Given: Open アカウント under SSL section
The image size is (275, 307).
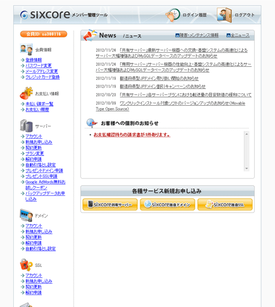Looking at the screenshot, I should coord(34,275).
